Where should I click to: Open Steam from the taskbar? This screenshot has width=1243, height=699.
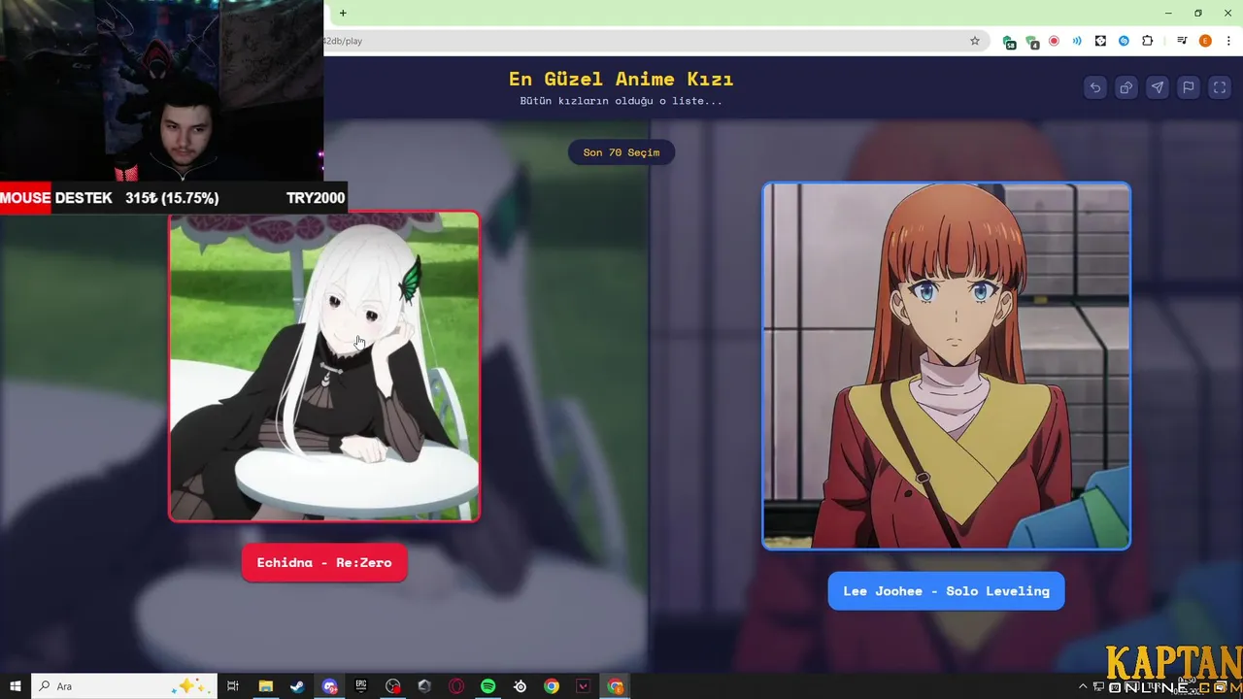coord(297,686)
